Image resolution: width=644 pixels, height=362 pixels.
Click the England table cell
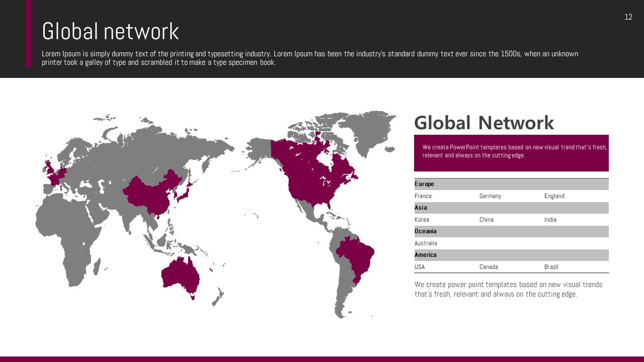554,196
